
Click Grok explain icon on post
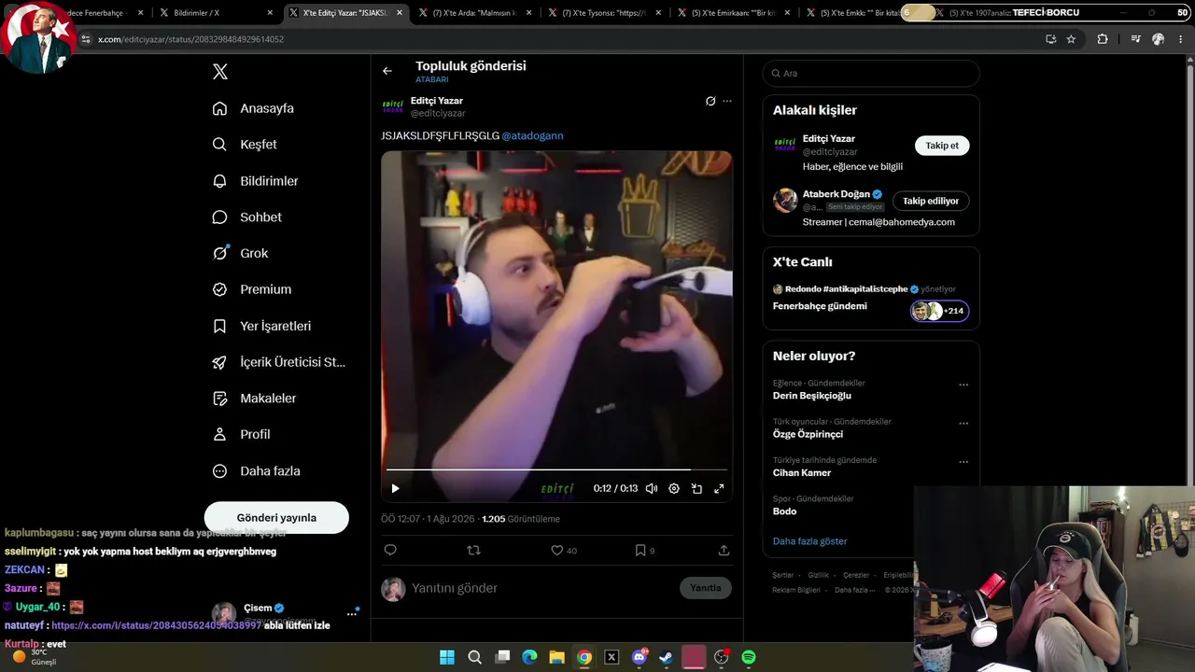click(710, 101)
